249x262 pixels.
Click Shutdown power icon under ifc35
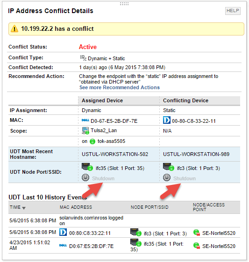[x=85, y=177]
